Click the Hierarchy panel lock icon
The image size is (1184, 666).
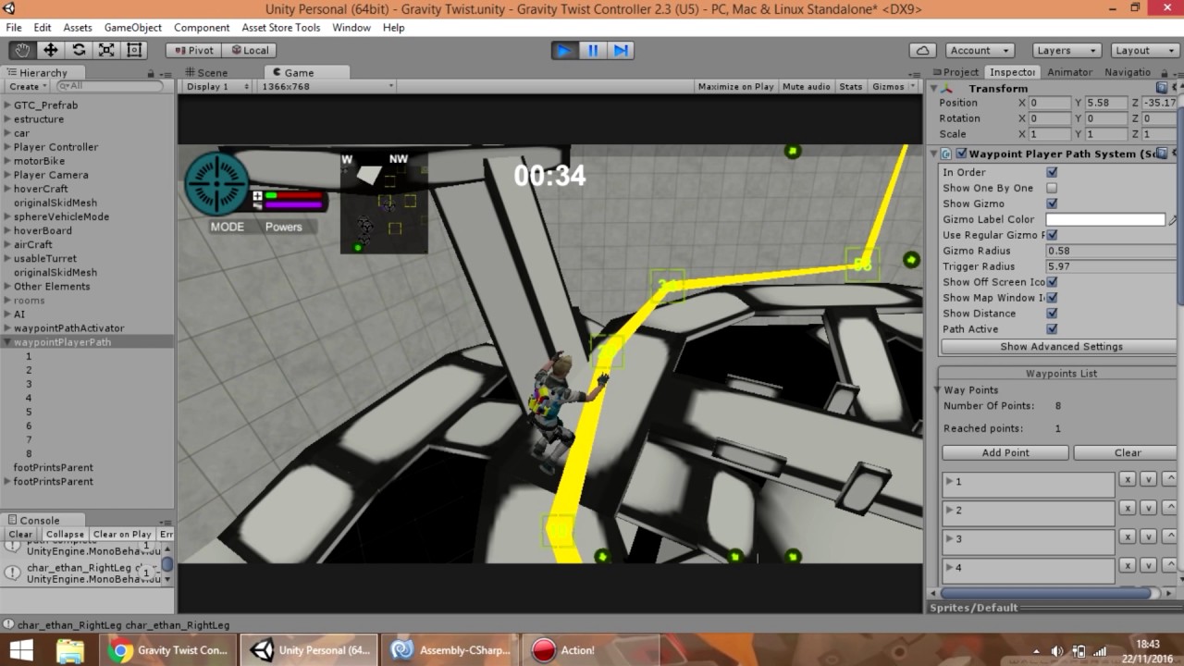pos(151,73)
